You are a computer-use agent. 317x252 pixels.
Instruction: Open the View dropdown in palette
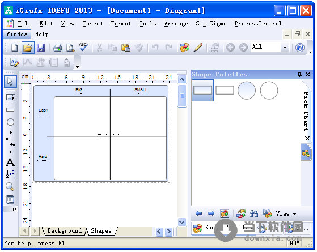pyautogui.click(x=286, y=213)
